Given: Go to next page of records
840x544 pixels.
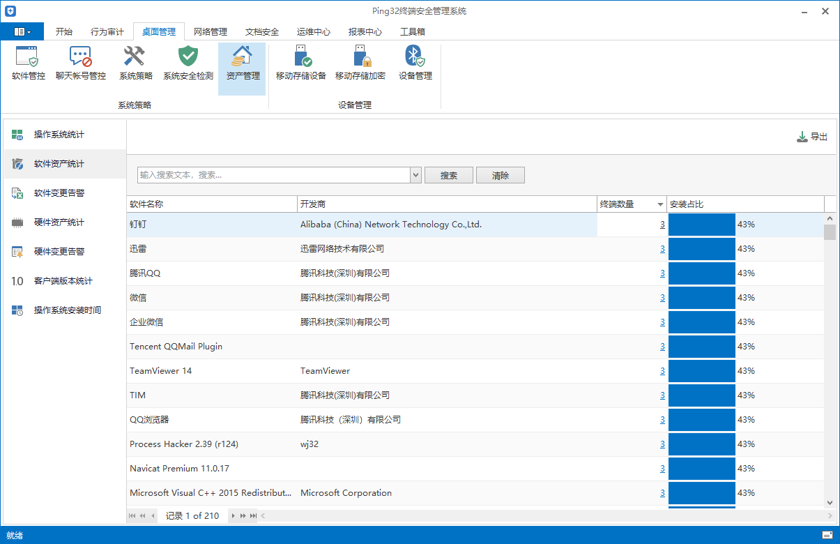Looking at the screenshot, I should click(x=243, y=516).
